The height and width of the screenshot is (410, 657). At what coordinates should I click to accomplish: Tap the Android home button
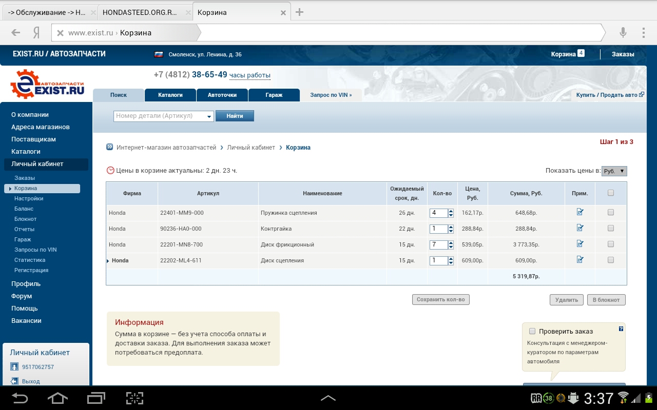pos(57,398)
